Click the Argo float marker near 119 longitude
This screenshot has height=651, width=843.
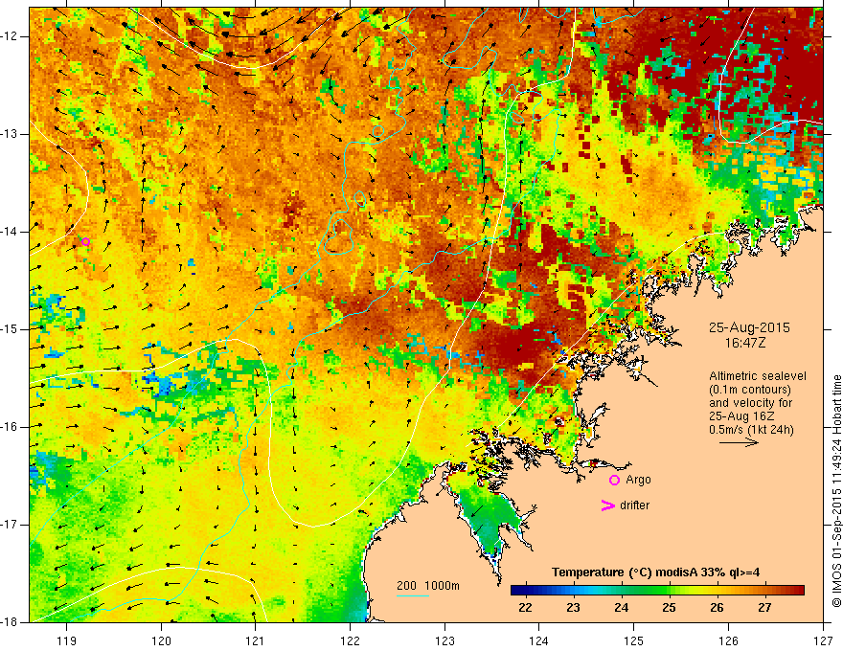85,241
